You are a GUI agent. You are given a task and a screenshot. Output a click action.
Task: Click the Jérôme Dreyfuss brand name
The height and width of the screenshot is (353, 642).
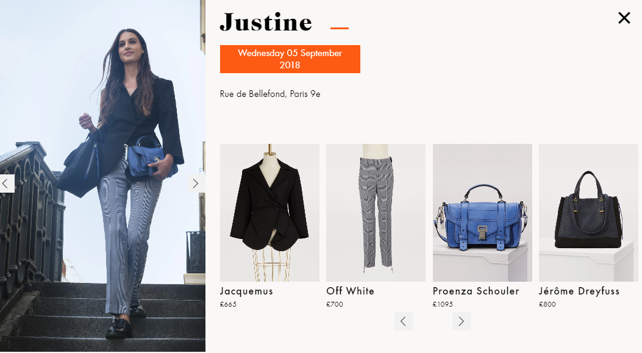point(579,291)
